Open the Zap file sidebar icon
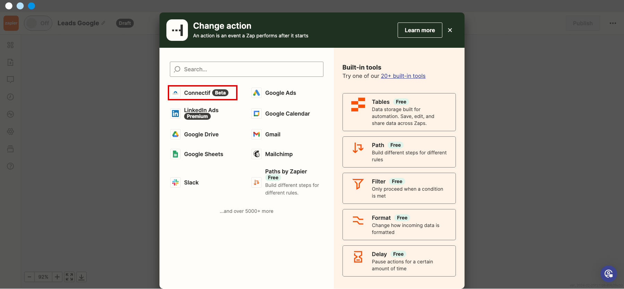Viewport: 624px width, 289px height. coord(10,62)
